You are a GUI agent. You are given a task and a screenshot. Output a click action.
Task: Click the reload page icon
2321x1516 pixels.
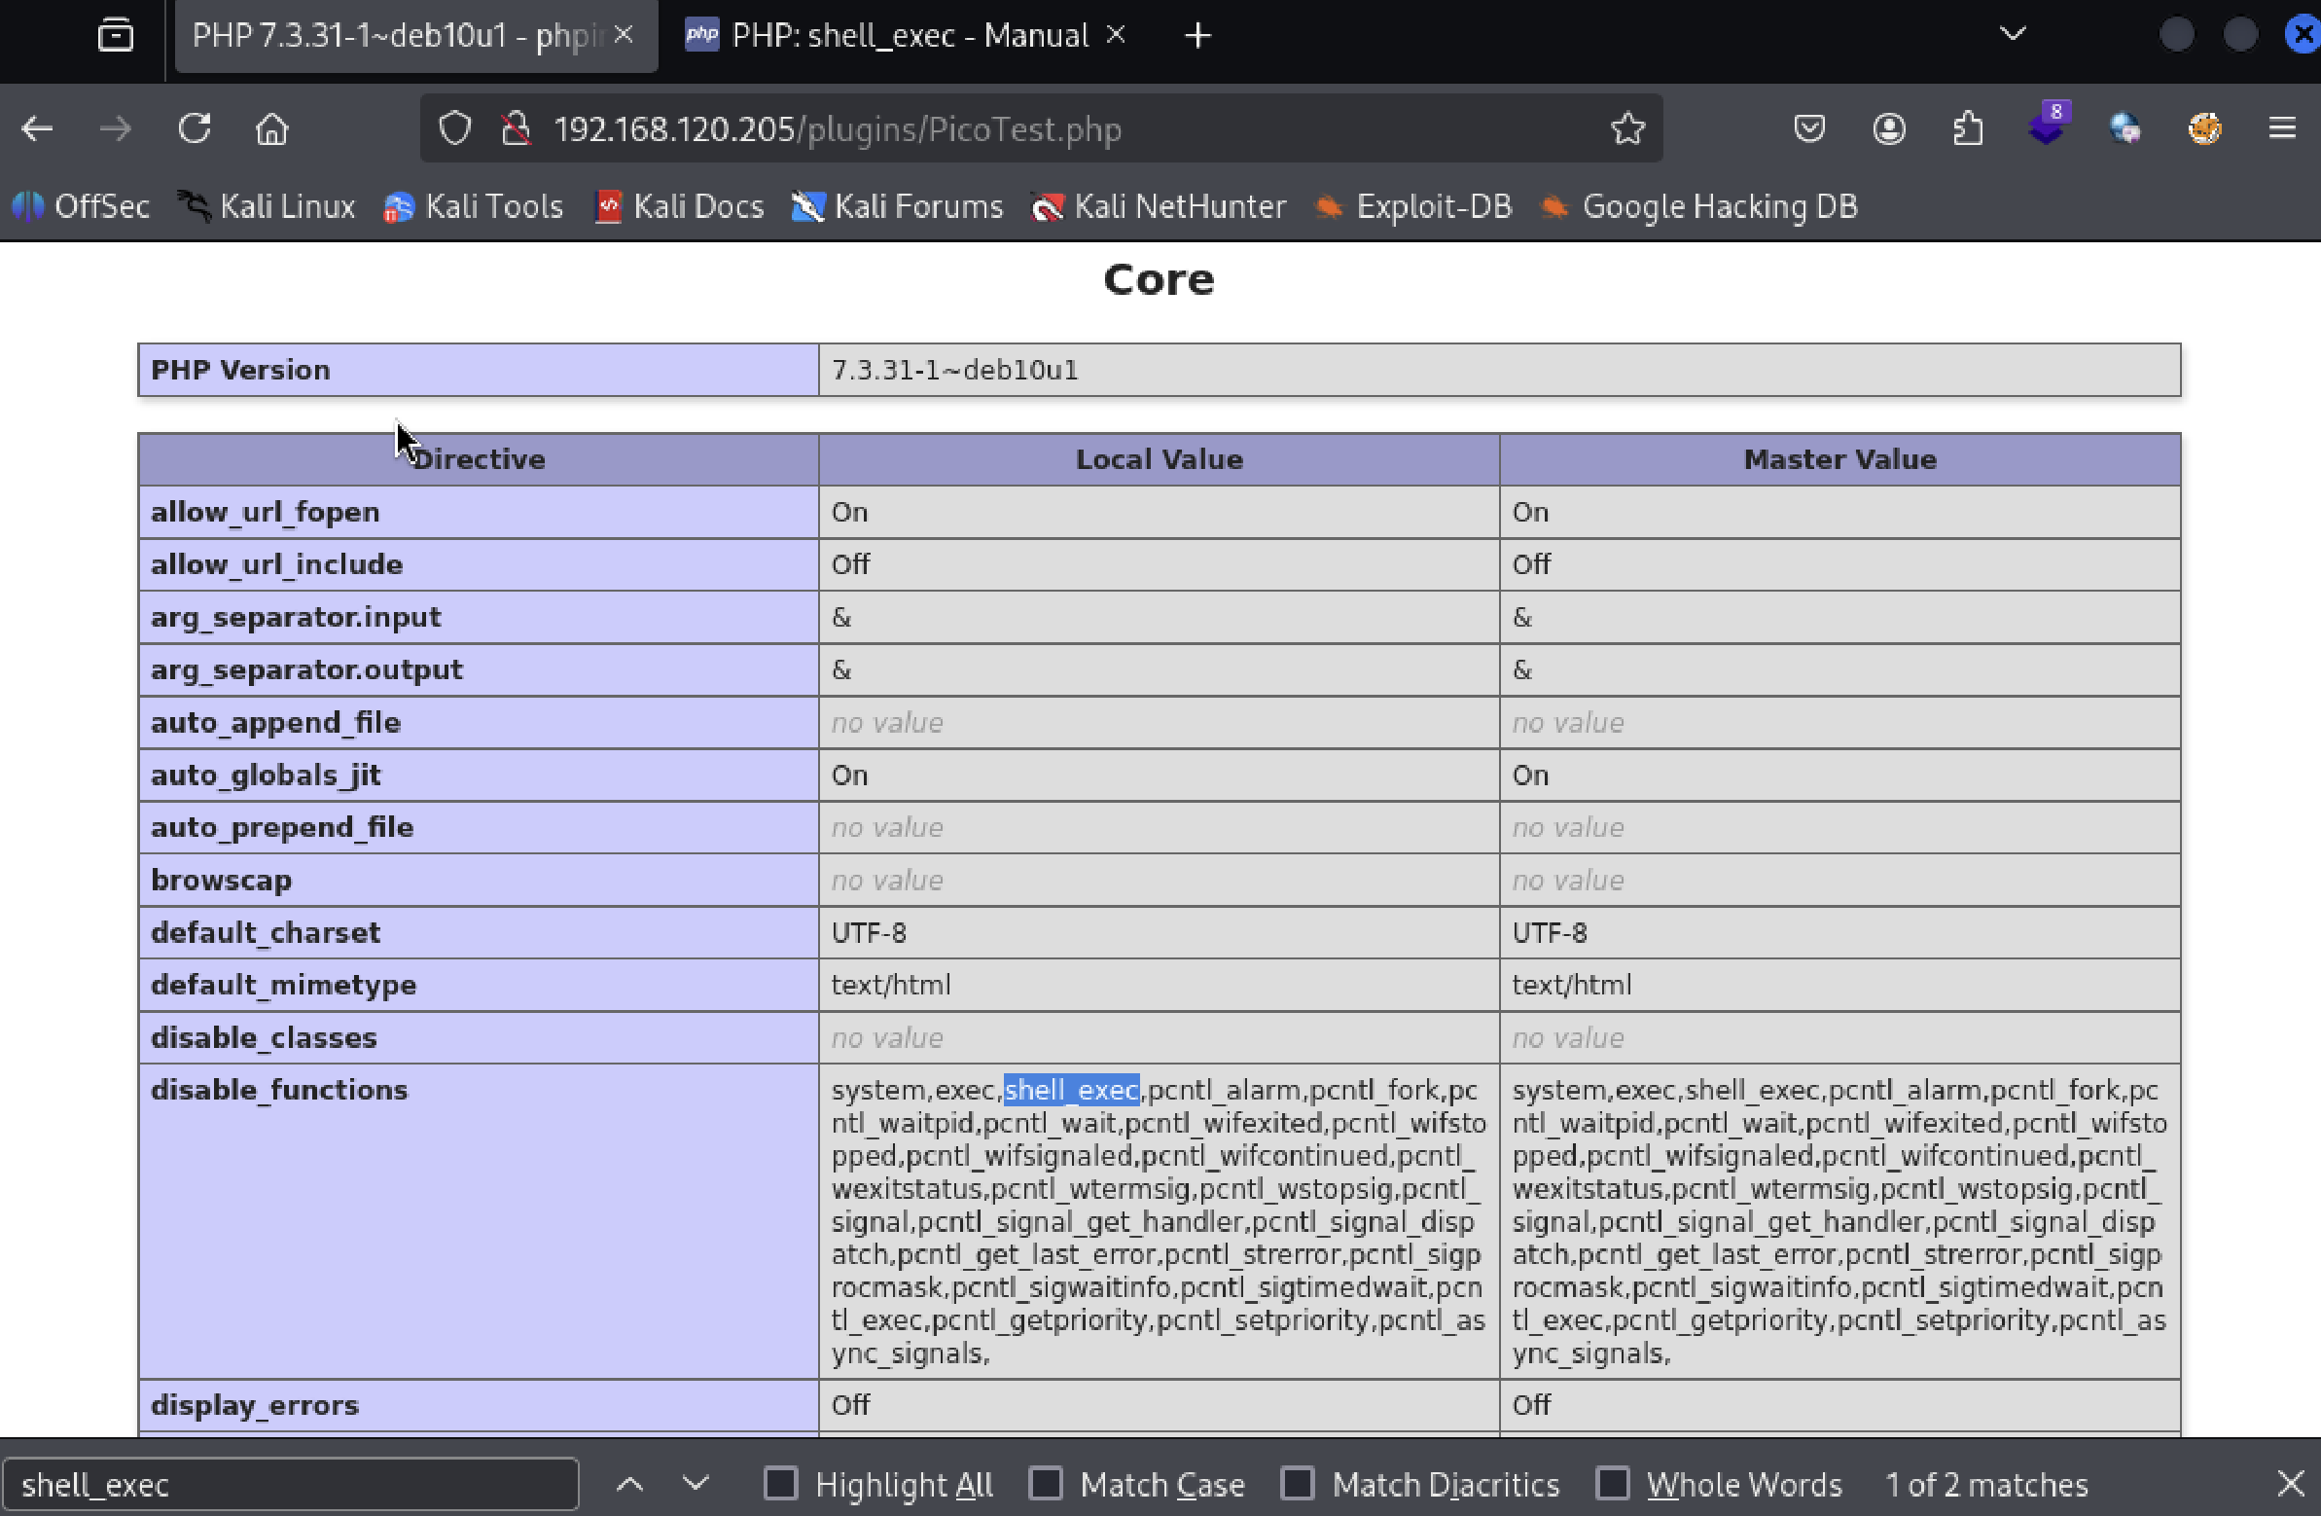195,128
